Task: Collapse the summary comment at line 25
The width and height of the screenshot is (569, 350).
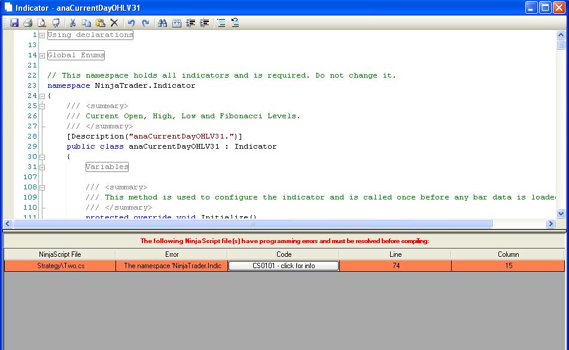Action: click(42, 106)
